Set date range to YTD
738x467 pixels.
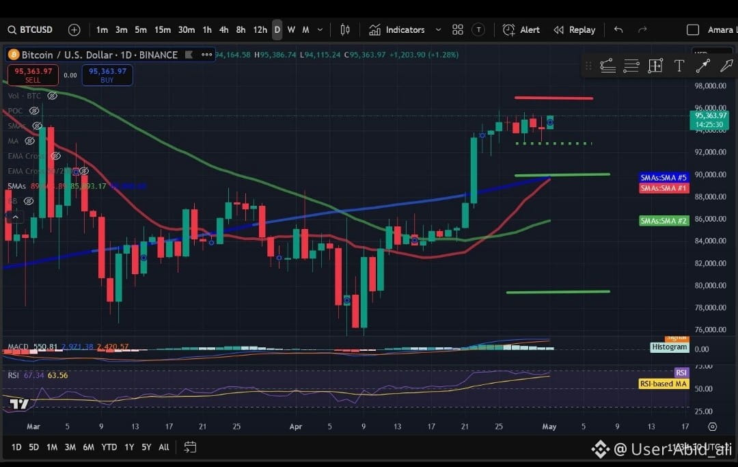tap(109, 447)
